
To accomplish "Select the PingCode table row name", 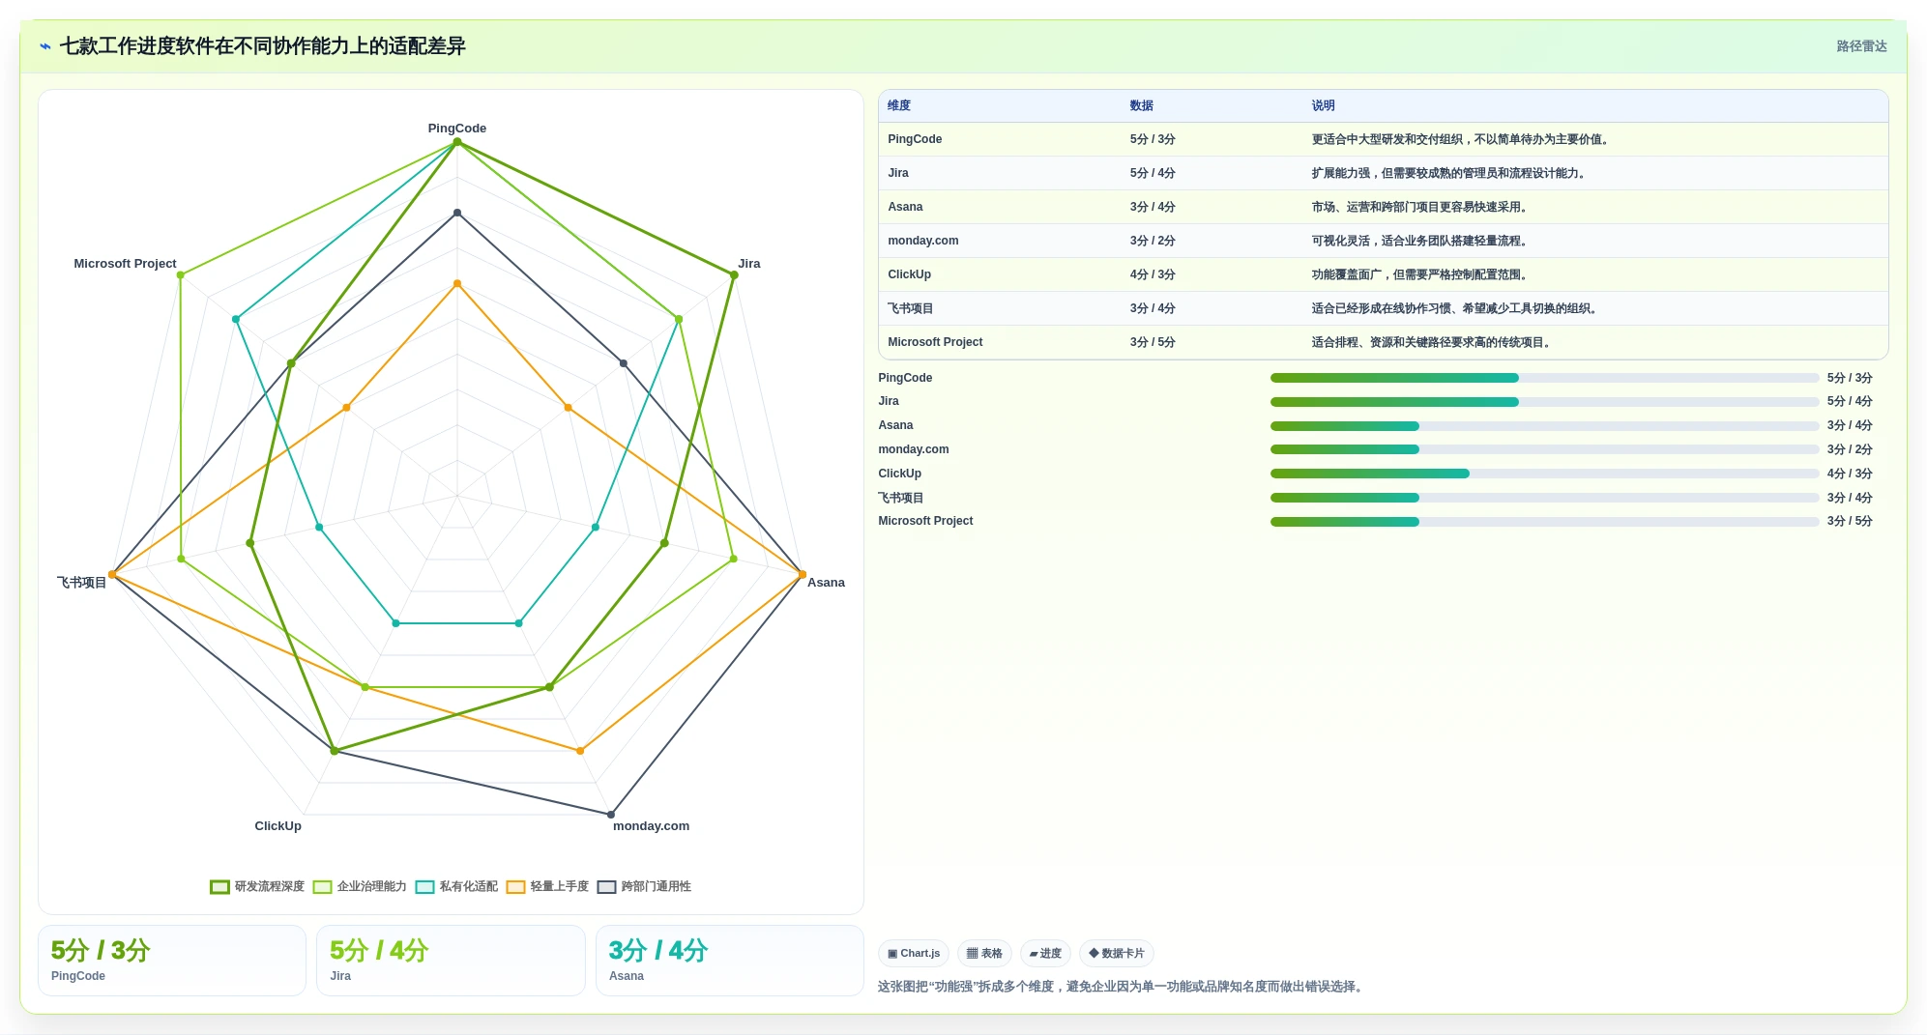I will [x=915, y=139].
